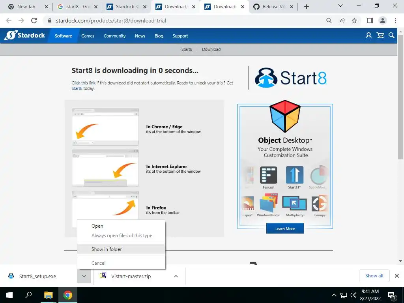Bookmark this page with the star
The height and width of the screenshot is (303, 404).
pos(354,21)
